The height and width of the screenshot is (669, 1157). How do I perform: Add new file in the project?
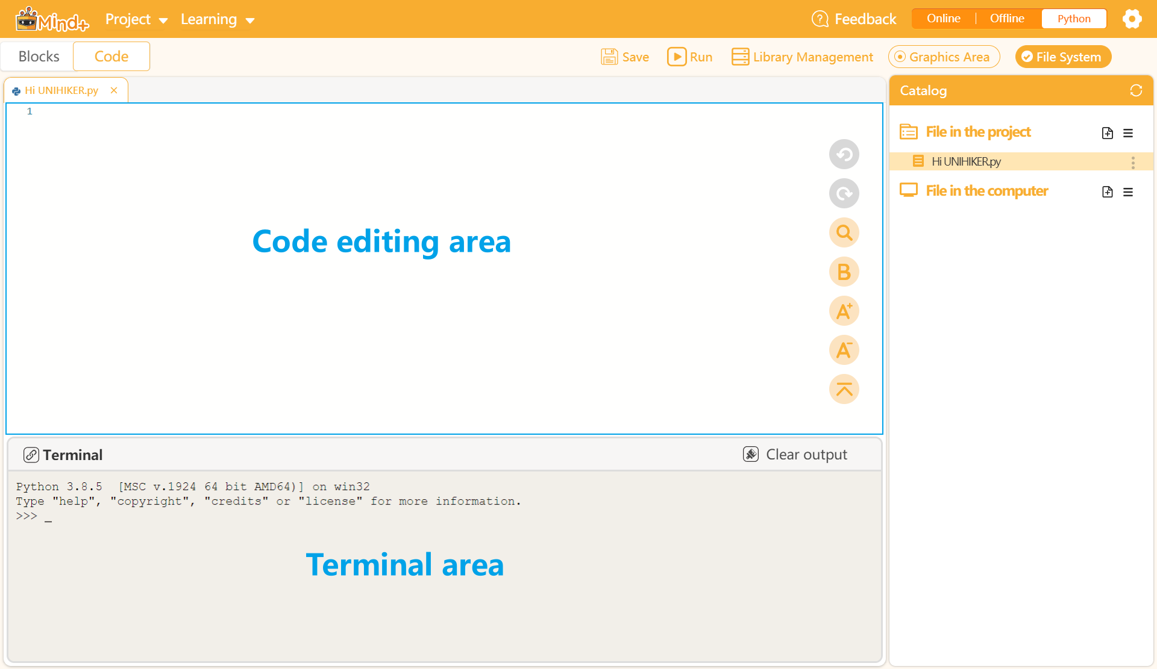[x=1107, y=133]
